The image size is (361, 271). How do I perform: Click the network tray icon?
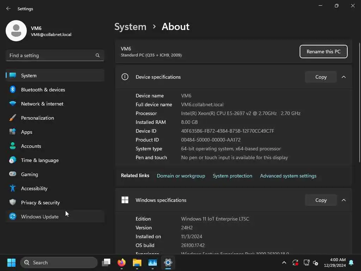click(x=306, y=263)
